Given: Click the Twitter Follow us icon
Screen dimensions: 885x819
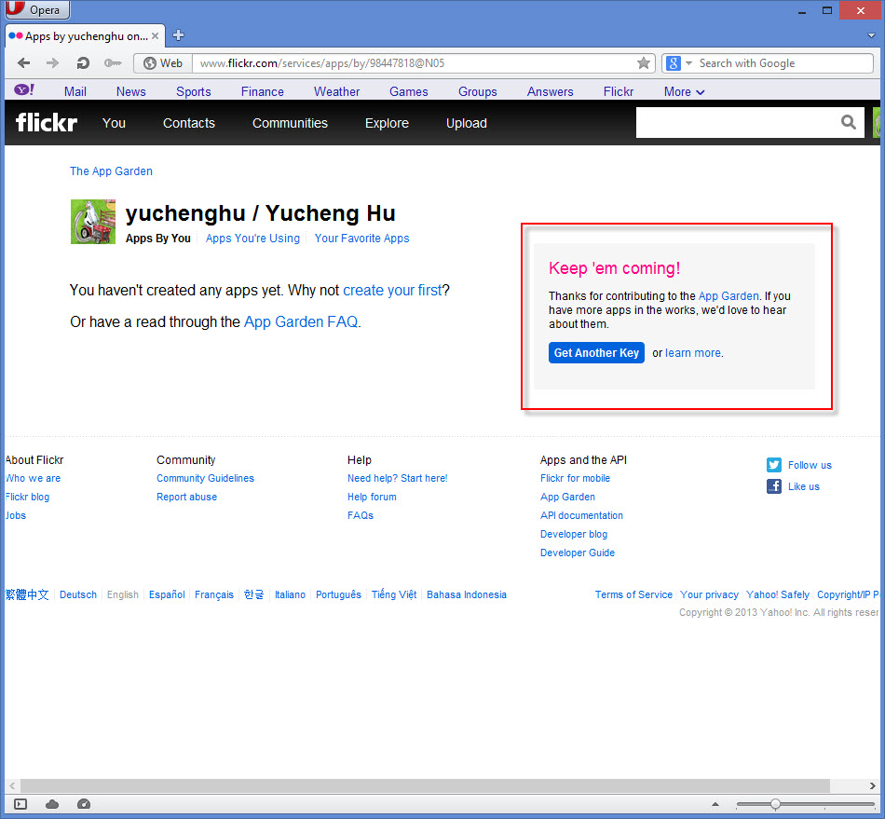Looking at the screenshot, I should pyautogui.click(x=774, y=465).
